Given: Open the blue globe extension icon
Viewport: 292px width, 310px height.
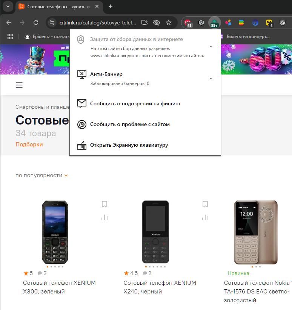Looking at the screenshot, I should pos(255,23).
